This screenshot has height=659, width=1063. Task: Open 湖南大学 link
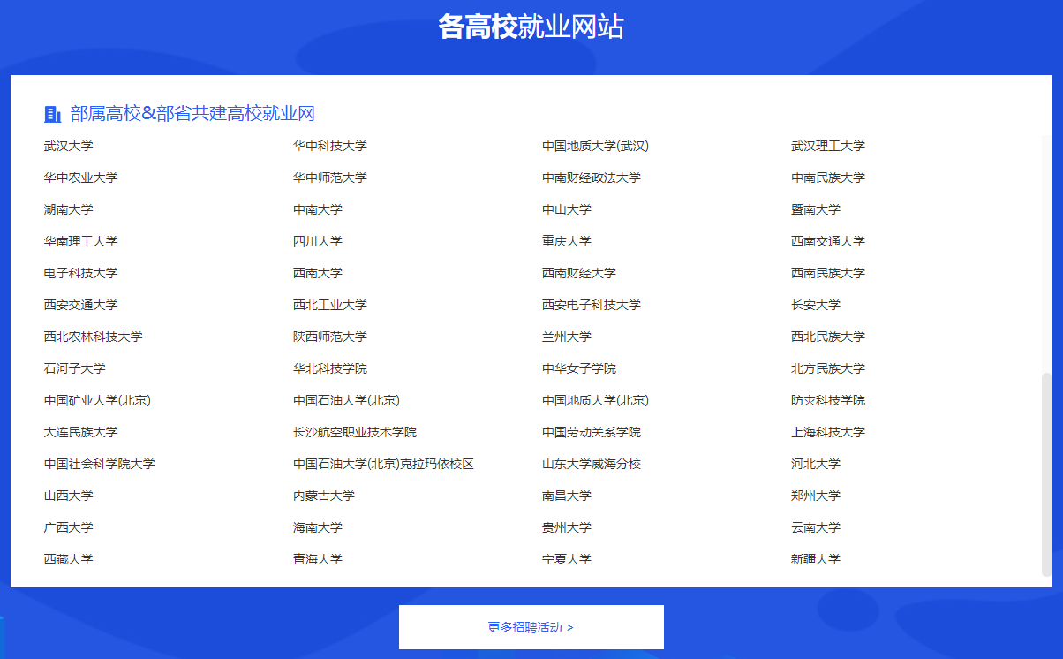pos(69,209)
